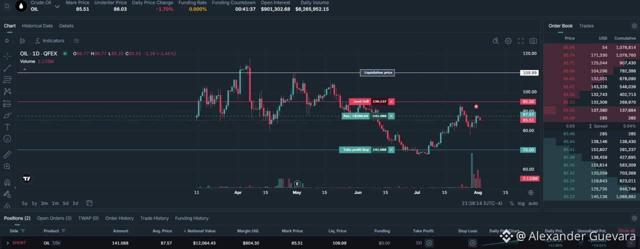Filter positions by Product column
Image resolution: width=640 pixels, height=249 pixels.
[63, 231]
